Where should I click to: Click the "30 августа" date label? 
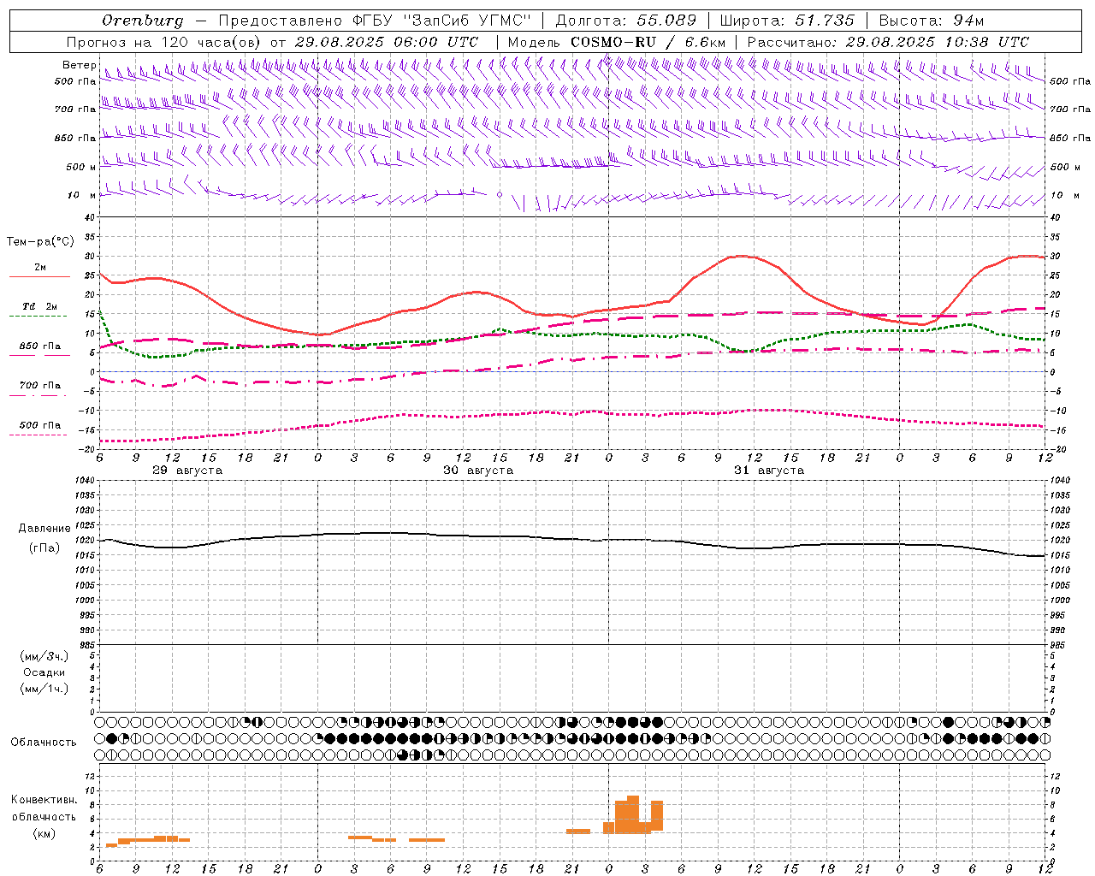478,471
